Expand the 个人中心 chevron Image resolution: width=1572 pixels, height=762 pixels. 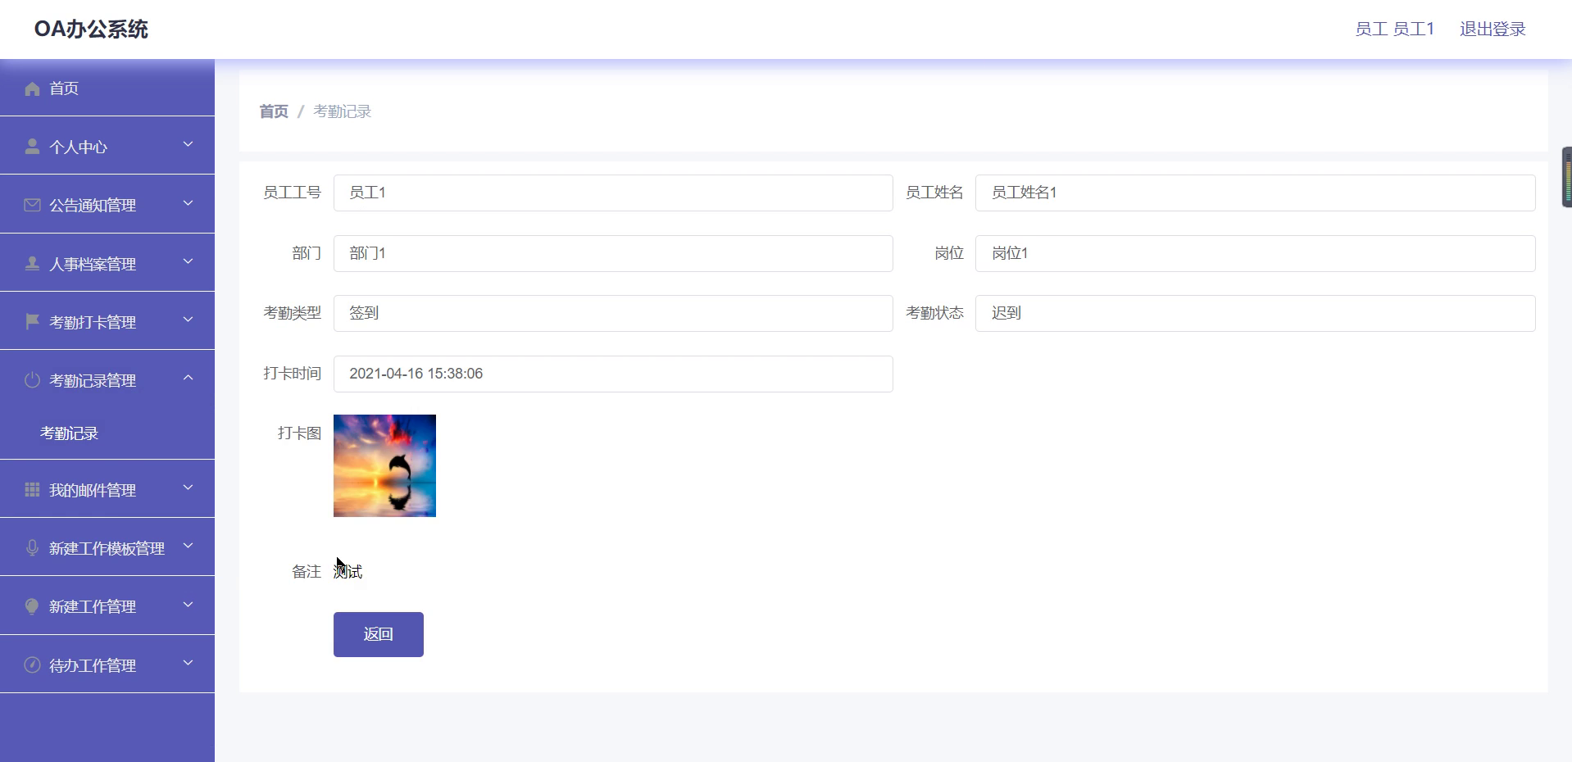coord(188,144)
